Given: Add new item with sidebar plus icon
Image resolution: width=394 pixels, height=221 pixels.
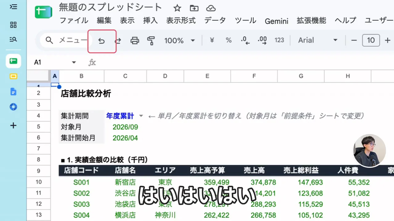Looking at the screenshot, I should [13, 125].
